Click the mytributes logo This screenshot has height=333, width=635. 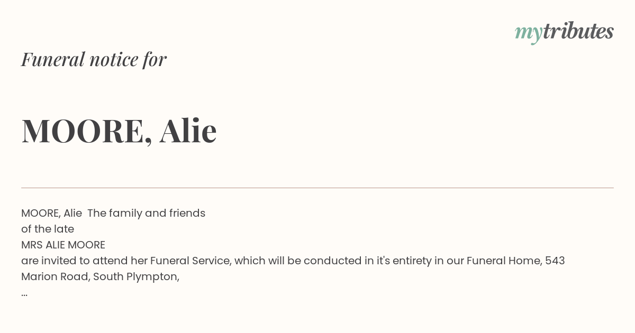(564, 32)
